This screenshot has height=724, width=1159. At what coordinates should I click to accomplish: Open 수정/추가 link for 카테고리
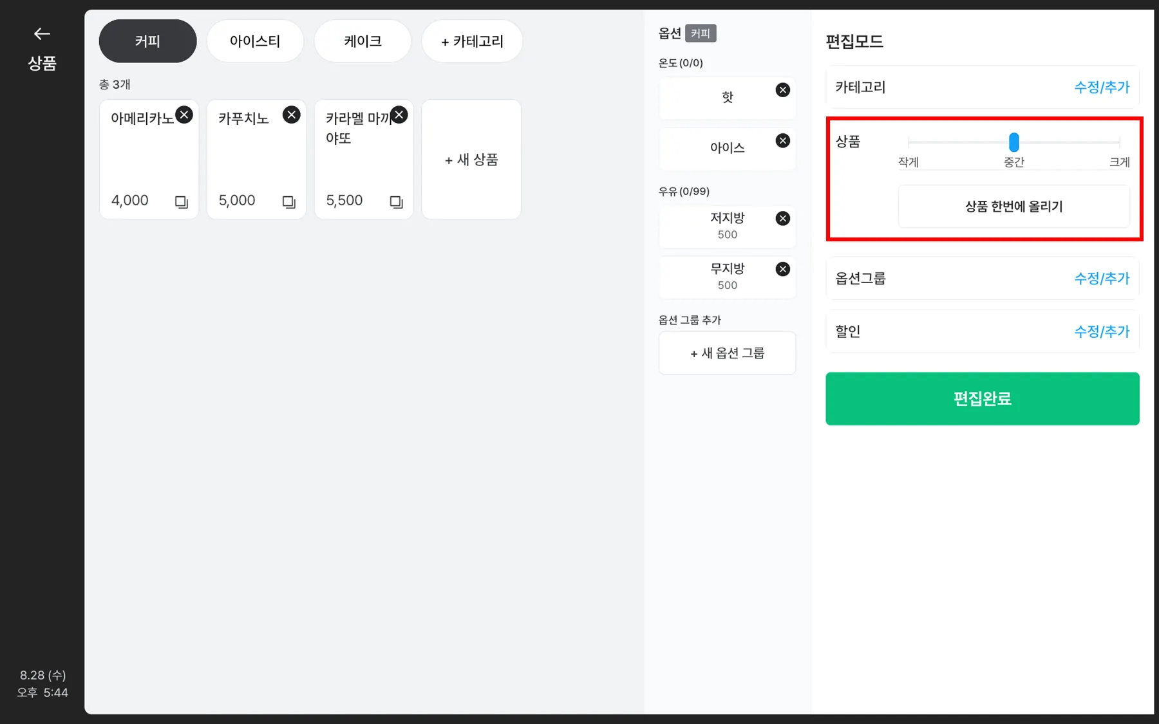pyautogui.click(x=1102, y=87)
